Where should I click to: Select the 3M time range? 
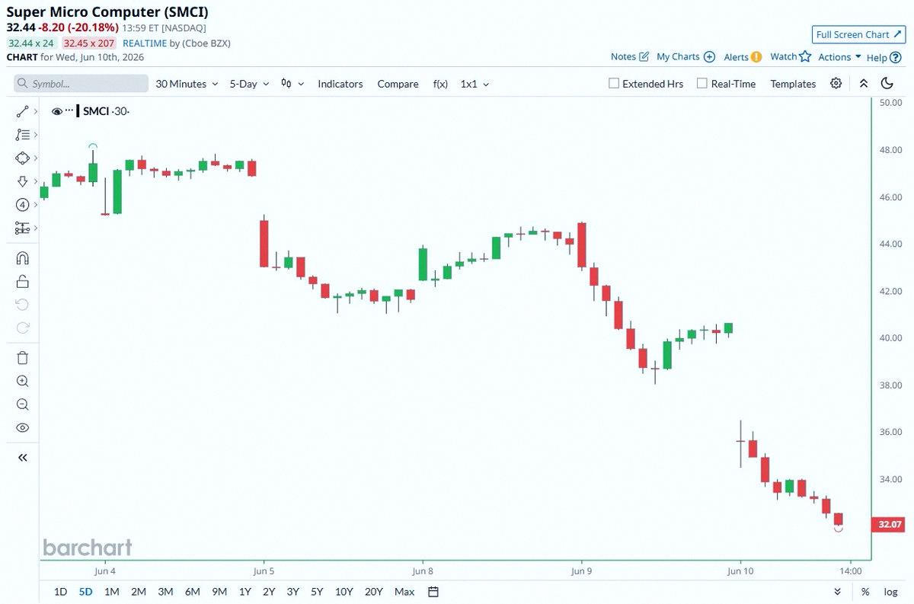pyautogui.click(x=165, y=592)
